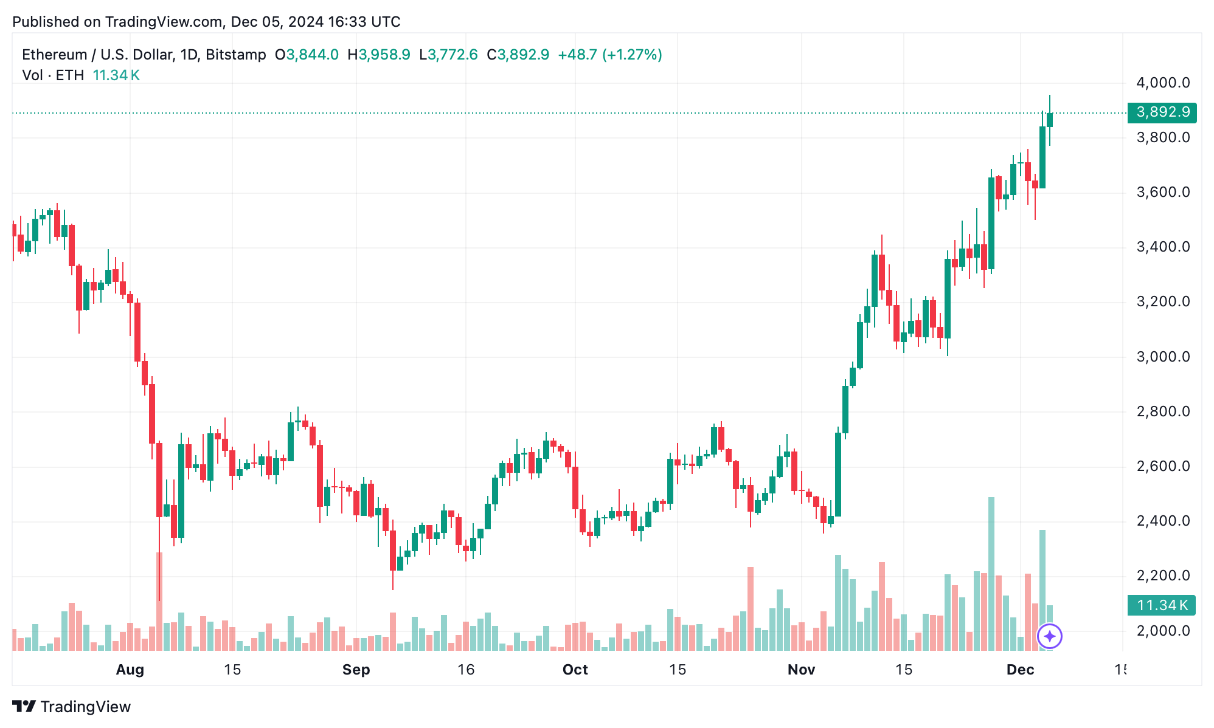1214x728 pixels.
Task: Click the TradingView logo icon
Action: [24, 707]
